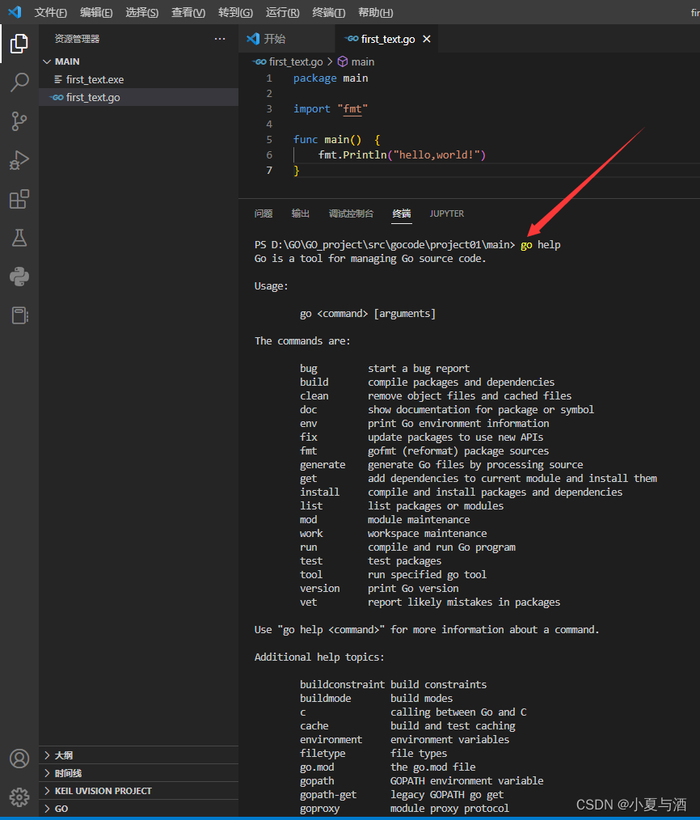Switch to the 问题 panel tab
Image resolution: width=700 pixels, height=820 pixels.
[264, 213]
